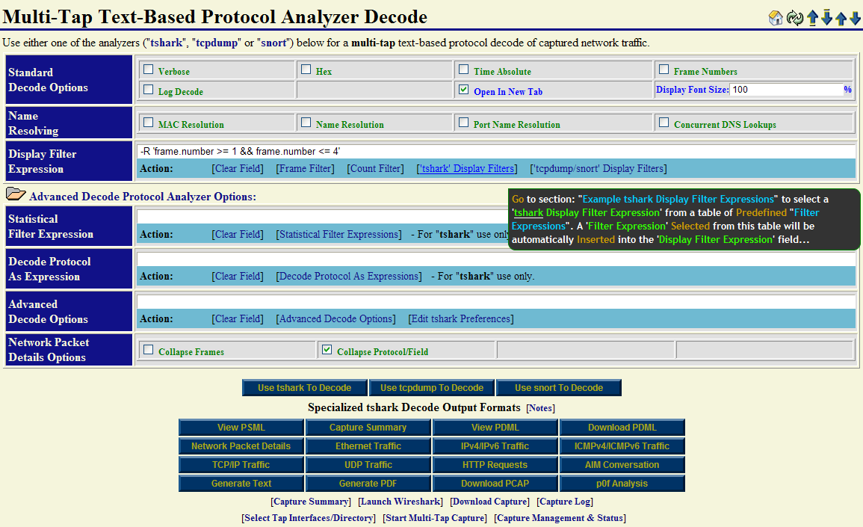Click the AIM Conversation button
863x527 pixels.
click(x=622, y=465)
